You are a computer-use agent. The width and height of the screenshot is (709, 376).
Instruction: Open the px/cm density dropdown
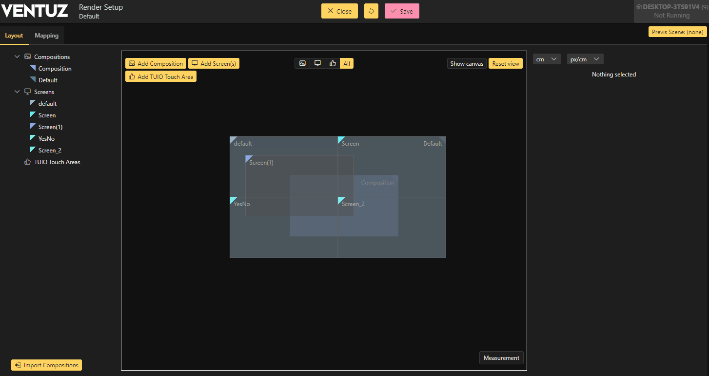(585, 59)
